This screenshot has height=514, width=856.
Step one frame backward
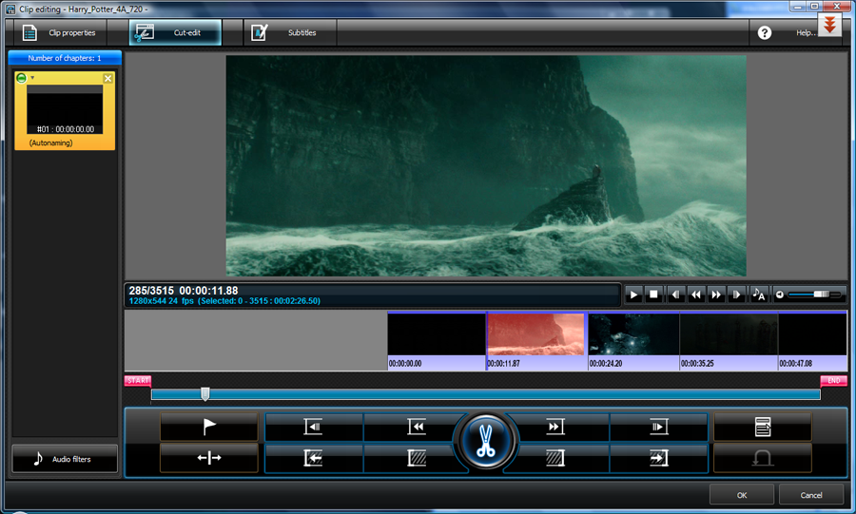pos(675,295)
